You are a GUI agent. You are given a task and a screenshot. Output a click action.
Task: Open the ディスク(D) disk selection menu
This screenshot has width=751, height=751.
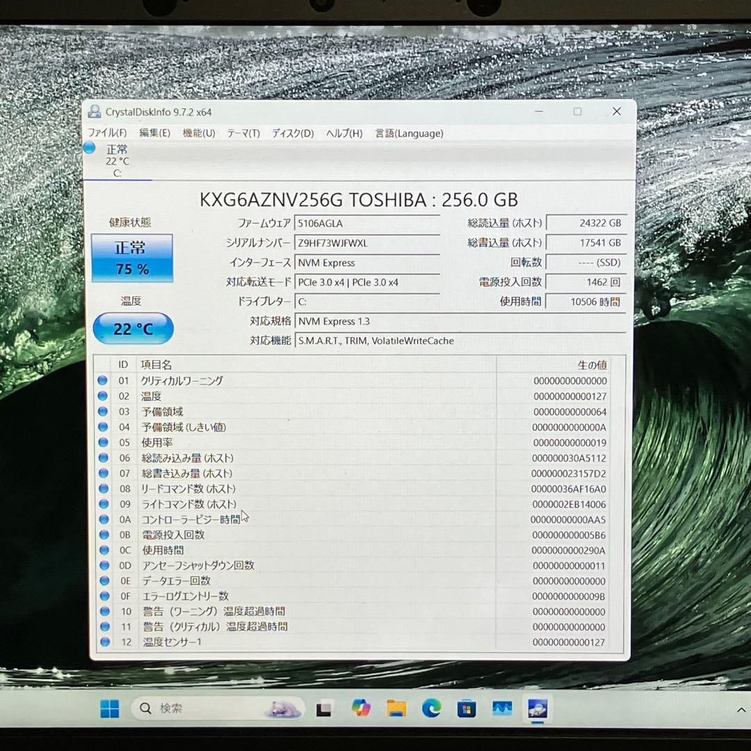point(291,134)
